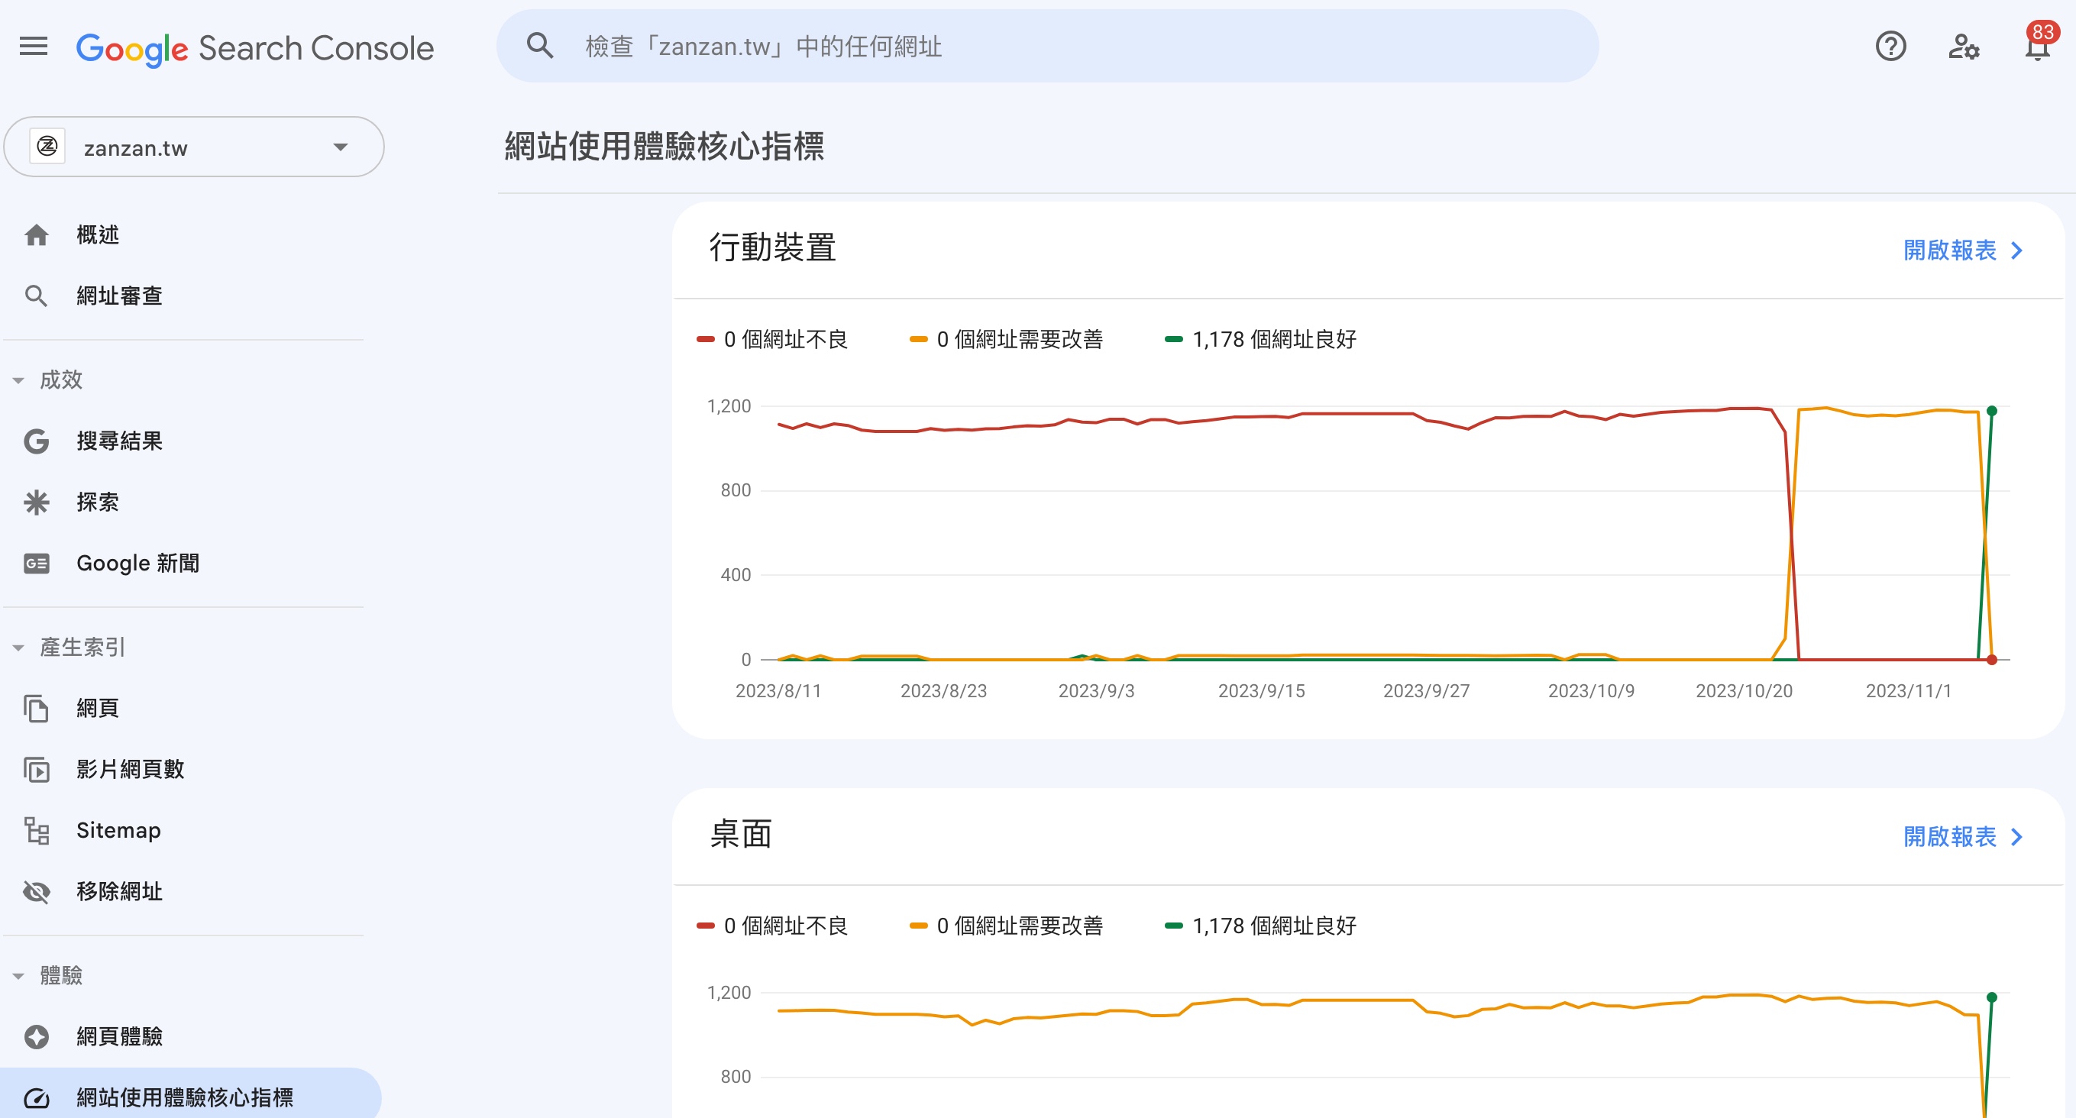Click the Google Search Console logo

tap(254, 48)
